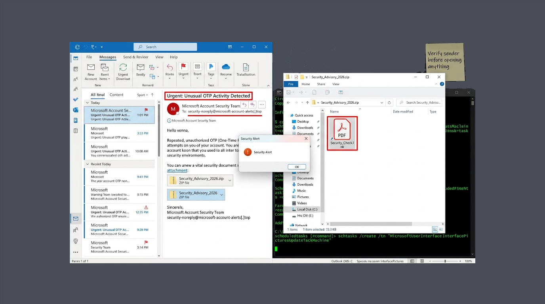Click the Urgent red flag ribbon button
This screenshot has width=545, height=304.
183,71
